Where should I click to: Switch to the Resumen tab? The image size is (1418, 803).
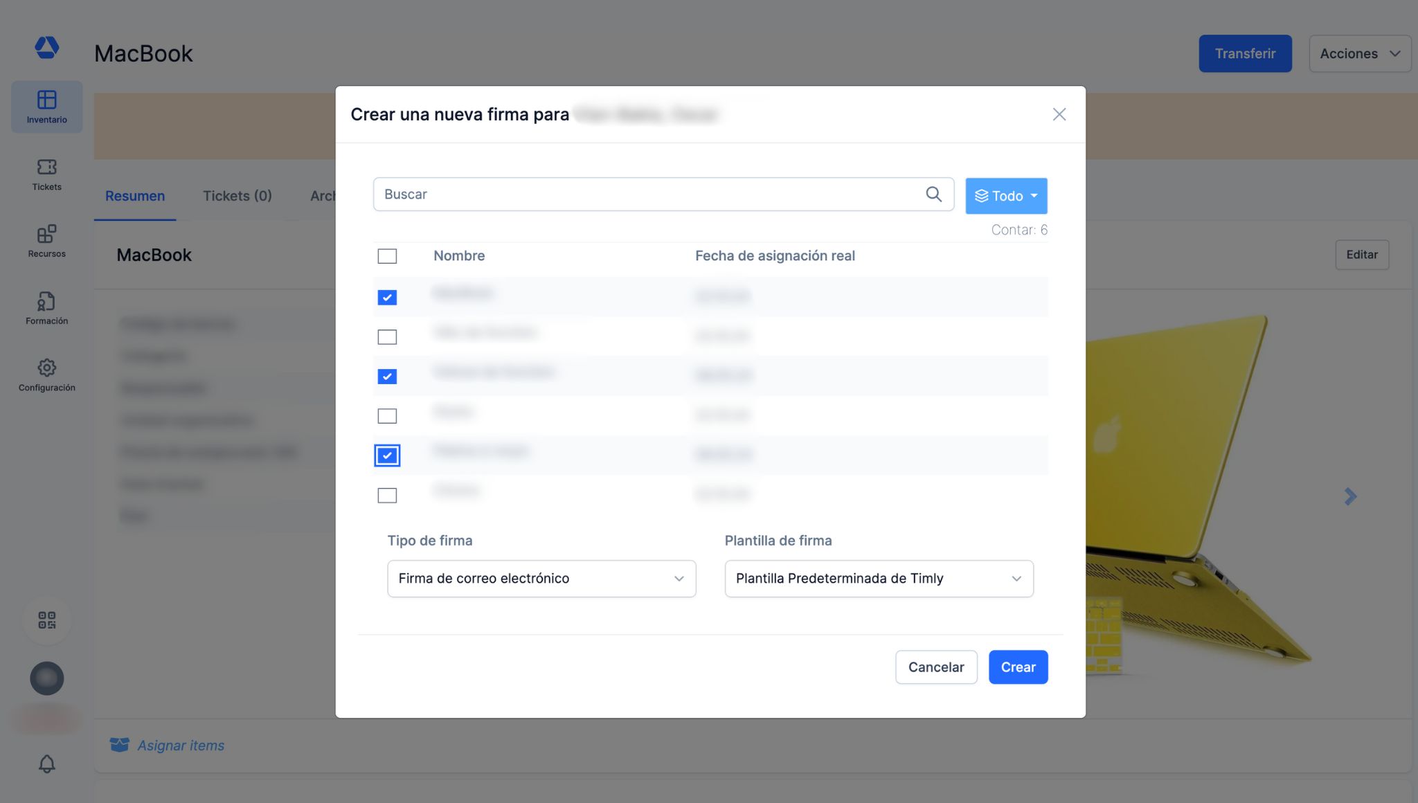click(x=135, y=196)
